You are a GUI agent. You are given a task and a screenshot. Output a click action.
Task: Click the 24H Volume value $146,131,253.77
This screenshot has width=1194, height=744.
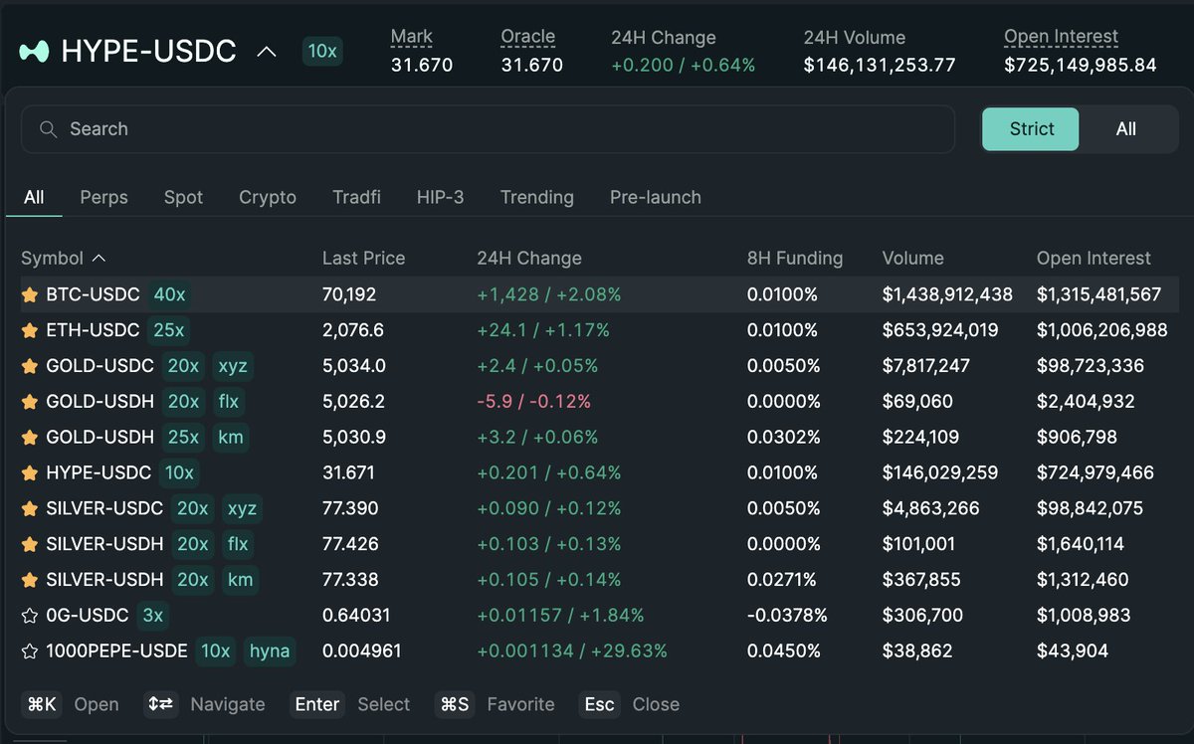(x=880, y=65)
